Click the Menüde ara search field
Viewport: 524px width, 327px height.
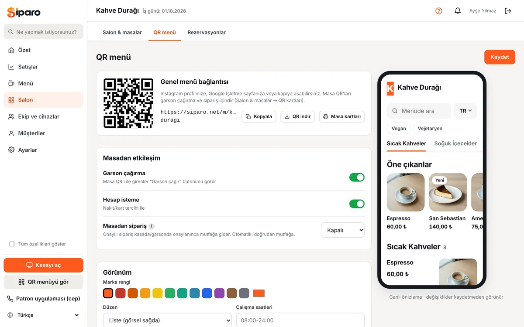pos(419,111)
